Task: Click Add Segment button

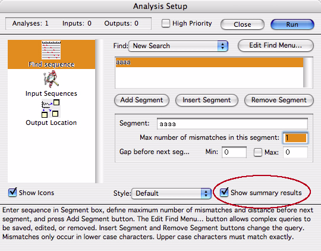Action: click(141, 100)
